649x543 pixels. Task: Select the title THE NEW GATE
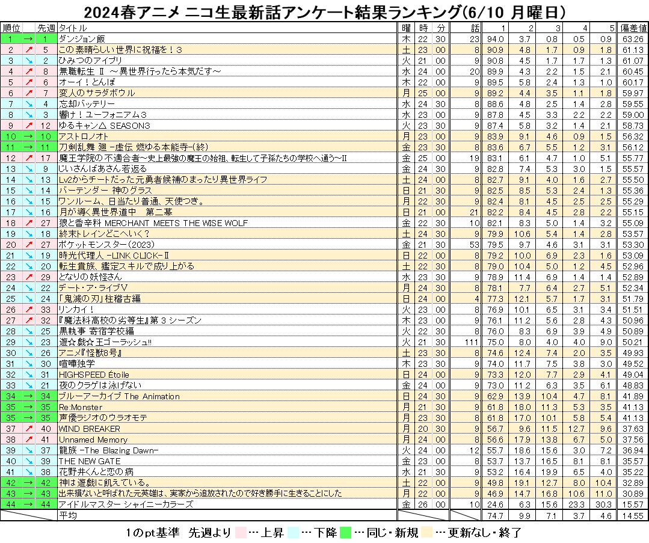90,461
